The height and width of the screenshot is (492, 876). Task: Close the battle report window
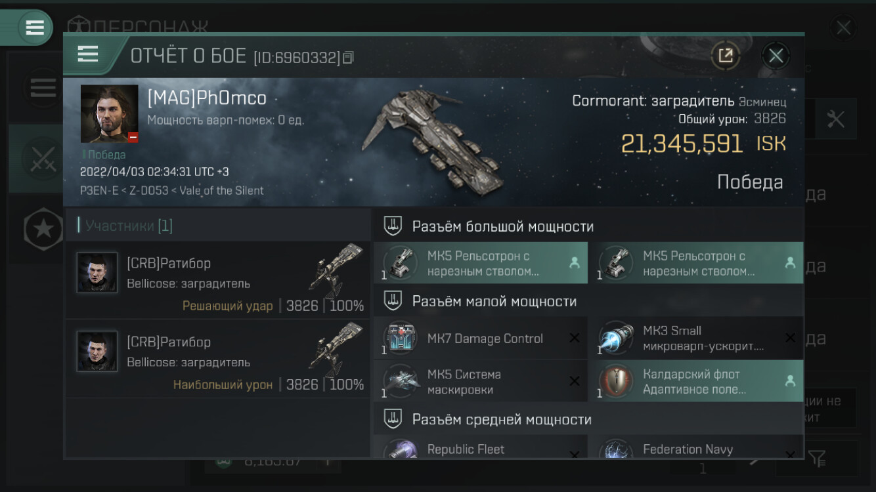(x=776, y=56)
